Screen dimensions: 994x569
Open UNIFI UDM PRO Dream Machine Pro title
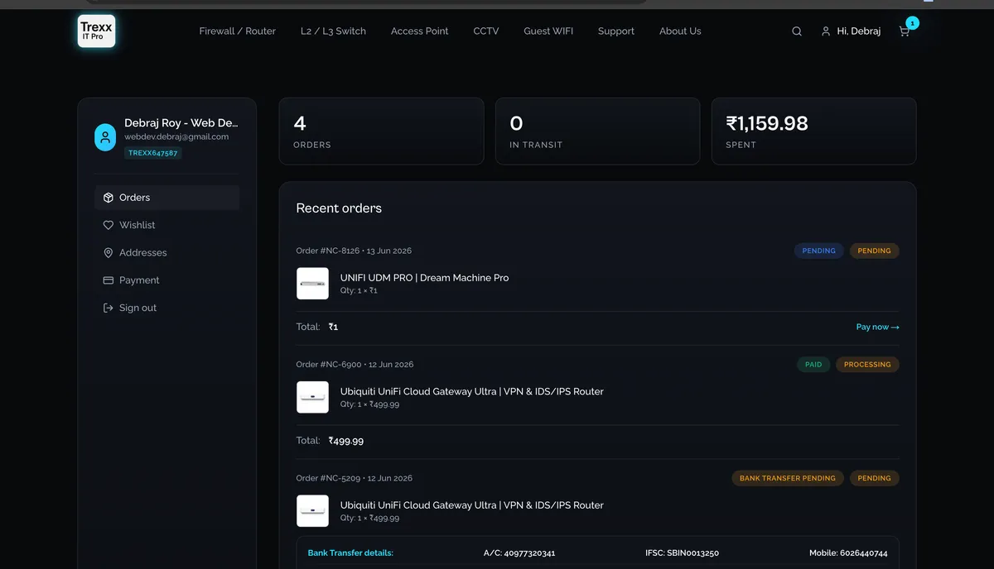click(x=425, y=278)
